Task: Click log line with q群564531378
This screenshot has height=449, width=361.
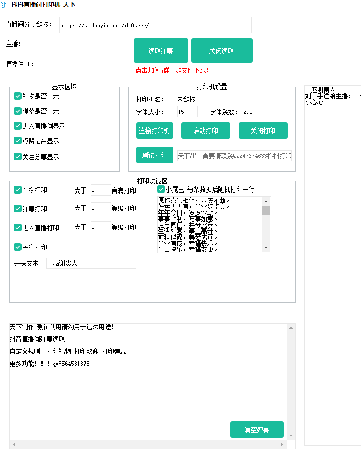Action: click(49, 364)
